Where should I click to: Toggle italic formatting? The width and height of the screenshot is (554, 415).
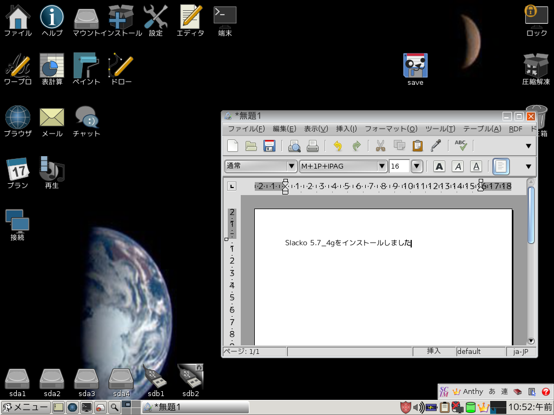[458, 166]
